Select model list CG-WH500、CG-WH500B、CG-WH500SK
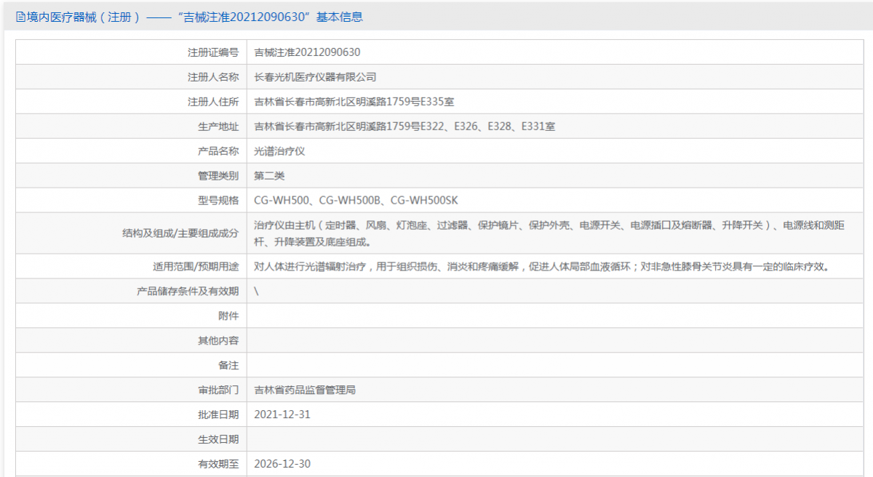The image size is (873, 477). 356,201
